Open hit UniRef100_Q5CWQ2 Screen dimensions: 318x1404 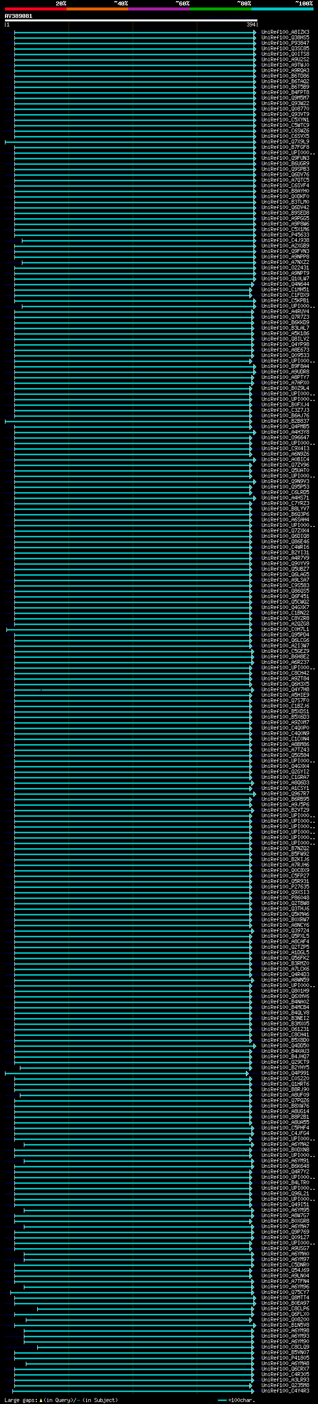coord(285,602)
